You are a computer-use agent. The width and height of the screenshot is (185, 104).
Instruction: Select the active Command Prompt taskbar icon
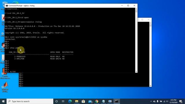point(116,101)
